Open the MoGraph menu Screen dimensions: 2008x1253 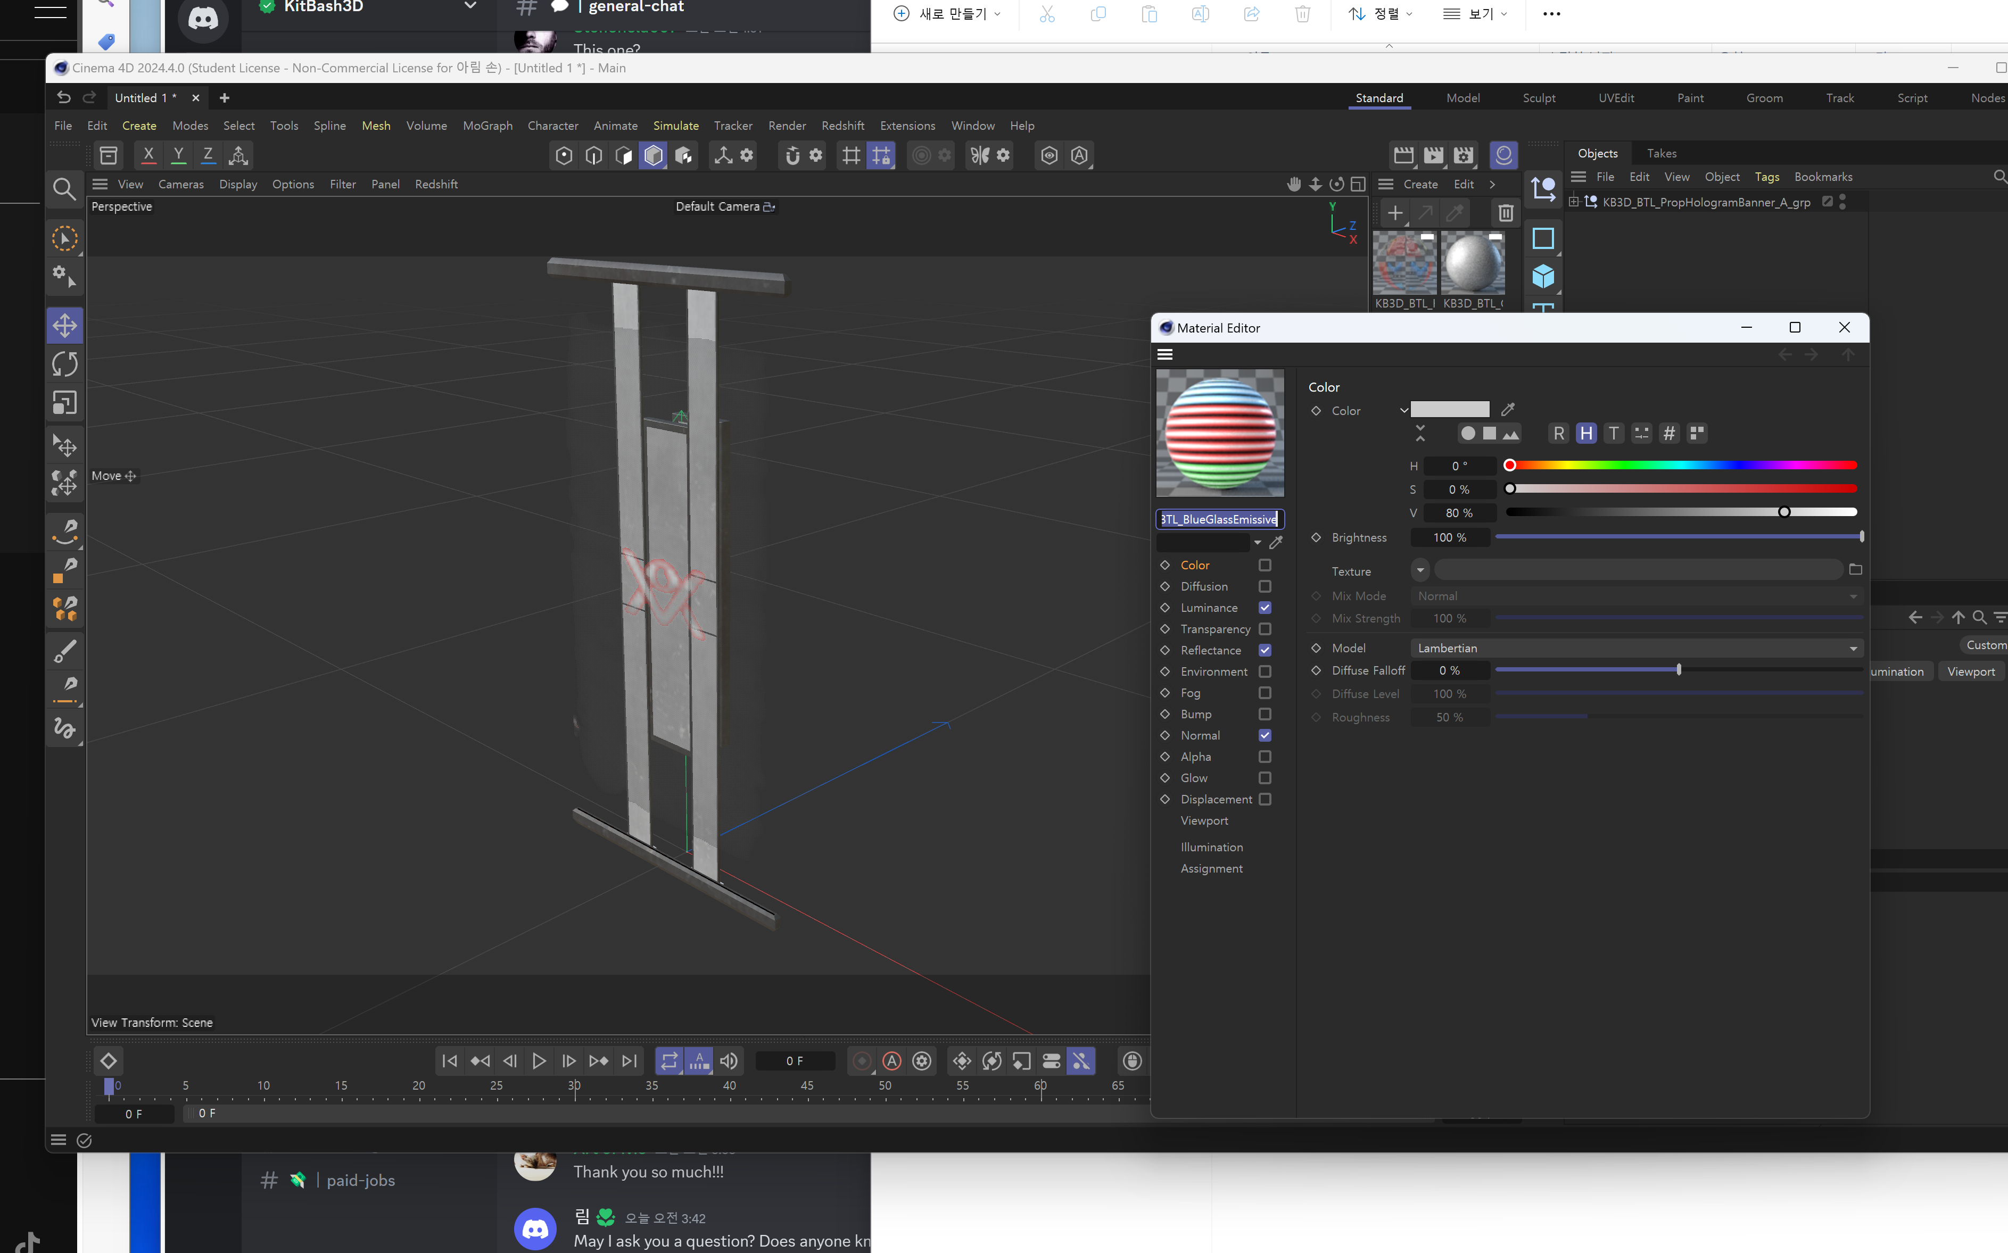point(487,126)
